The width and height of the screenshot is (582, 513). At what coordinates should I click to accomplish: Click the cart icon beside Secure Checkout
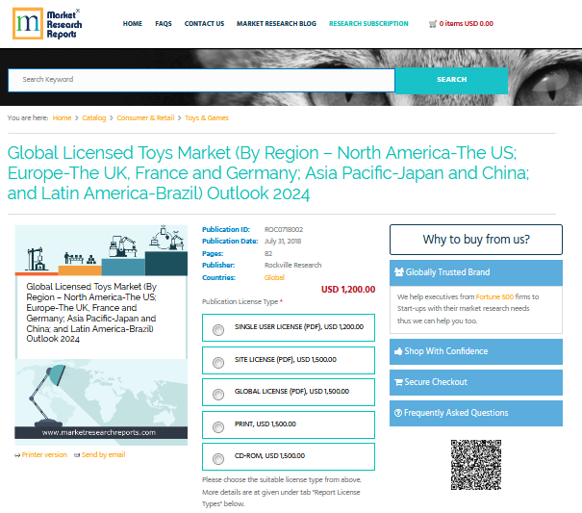398,382
